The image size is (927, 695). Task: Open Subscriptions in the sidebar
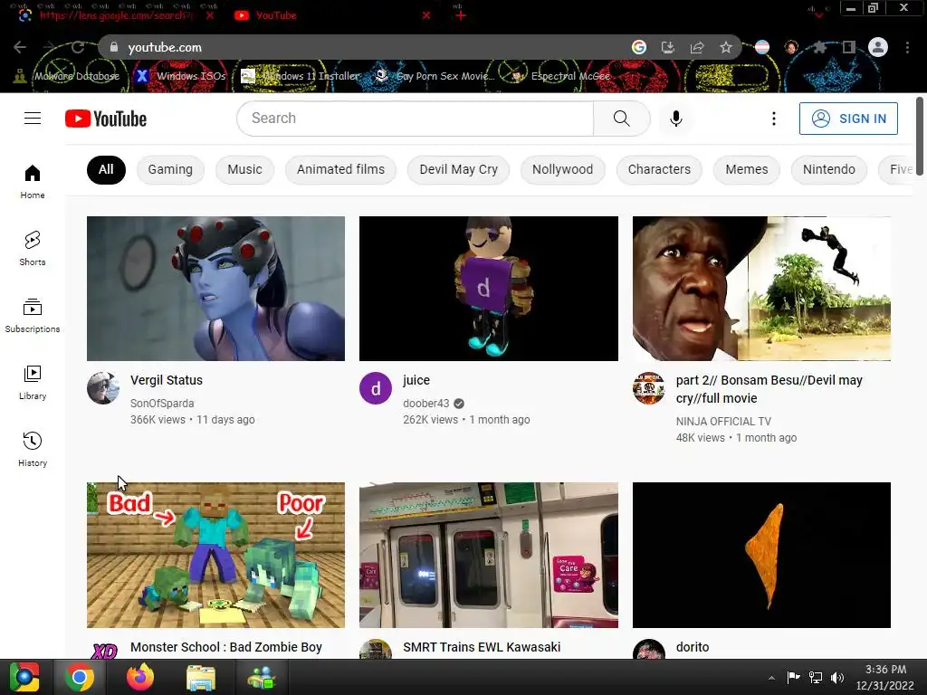pos(33,316)
